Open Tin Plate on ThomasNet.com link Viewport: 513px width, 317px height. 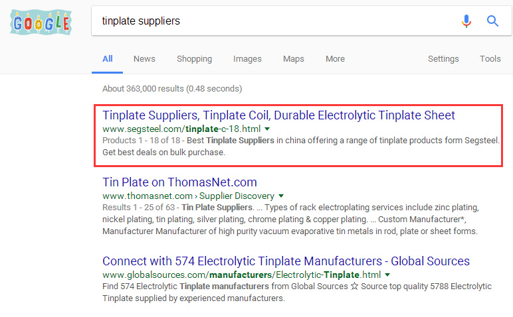click(179, 182)
